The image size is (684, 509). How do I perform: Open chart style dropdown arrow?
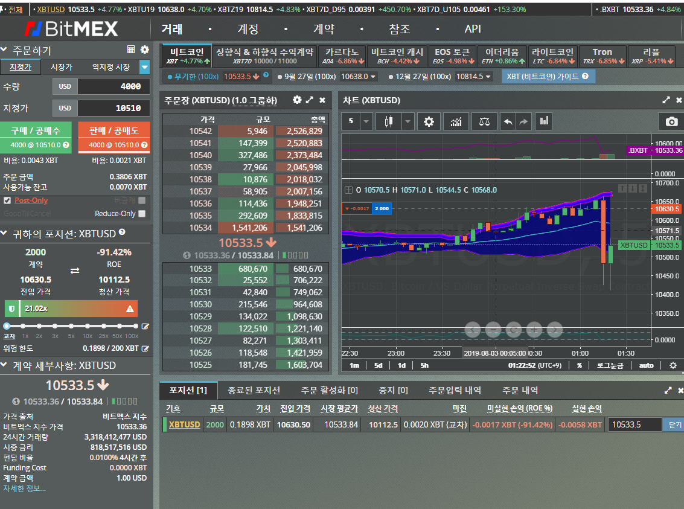[408, 121]
